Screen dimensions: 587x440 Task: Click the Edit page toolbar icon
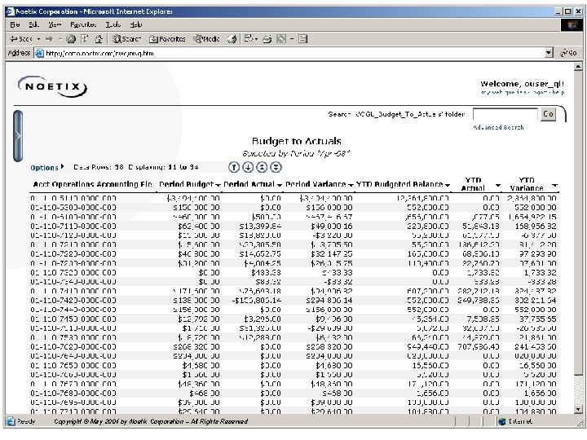click(281, 39)
